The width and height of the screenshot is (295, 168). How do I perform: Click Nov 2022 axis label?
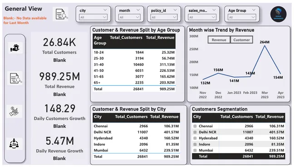[203, 95]
